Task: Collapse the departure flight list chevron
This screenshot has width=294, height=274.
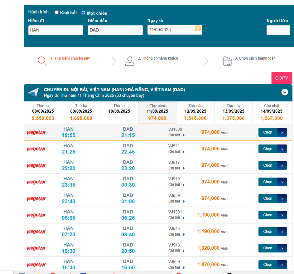Action: (x=284, y=92)
